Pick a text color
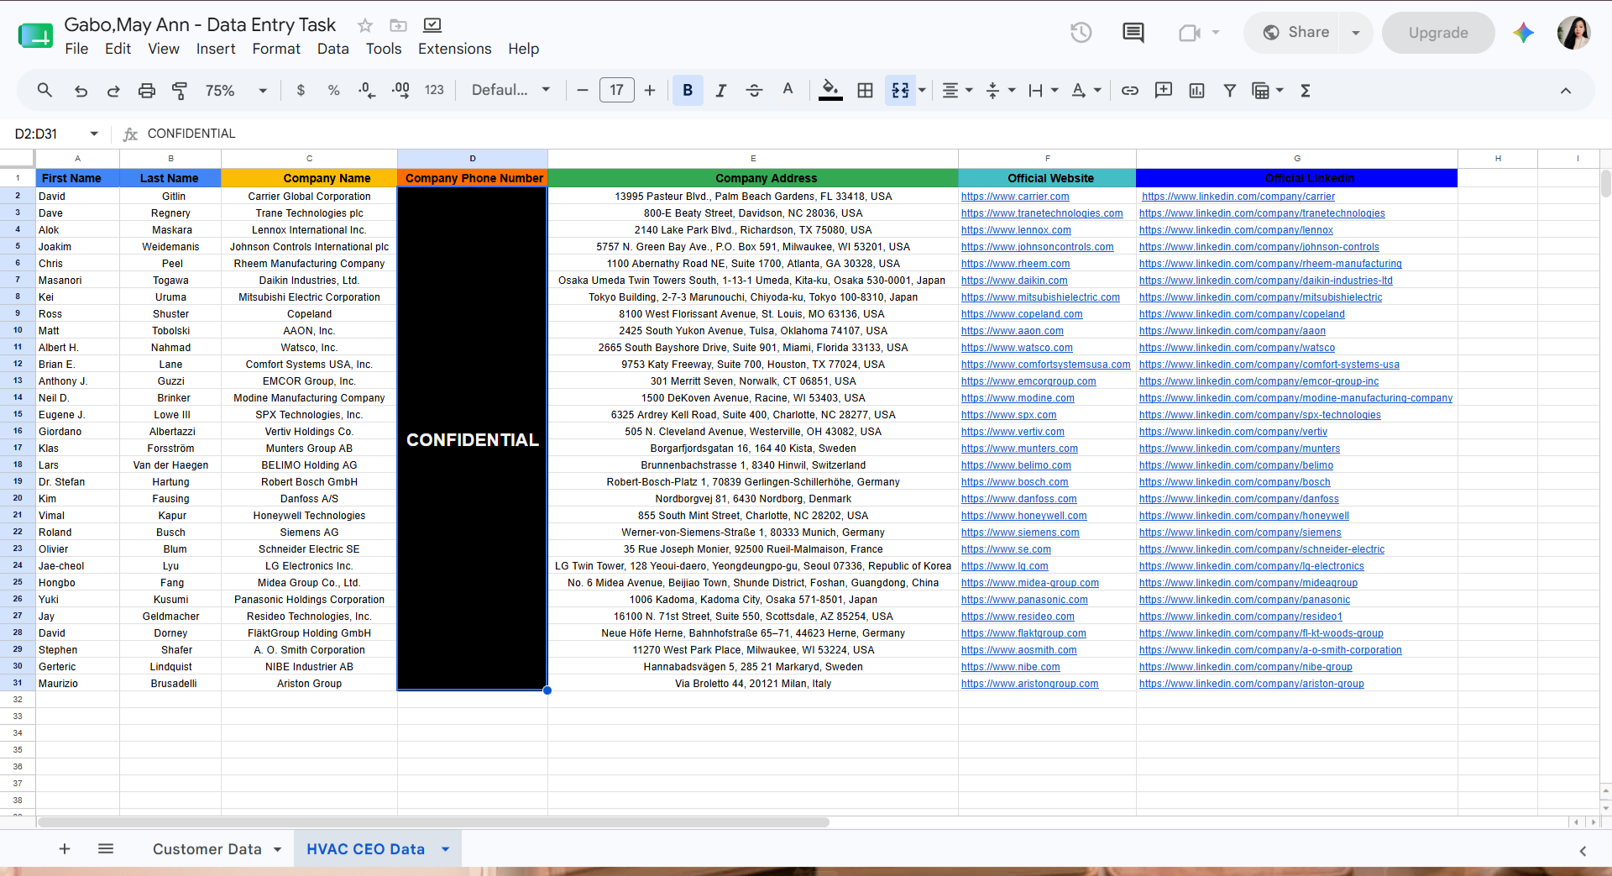This screenshot has height=876, width=1612. (788, 90)
